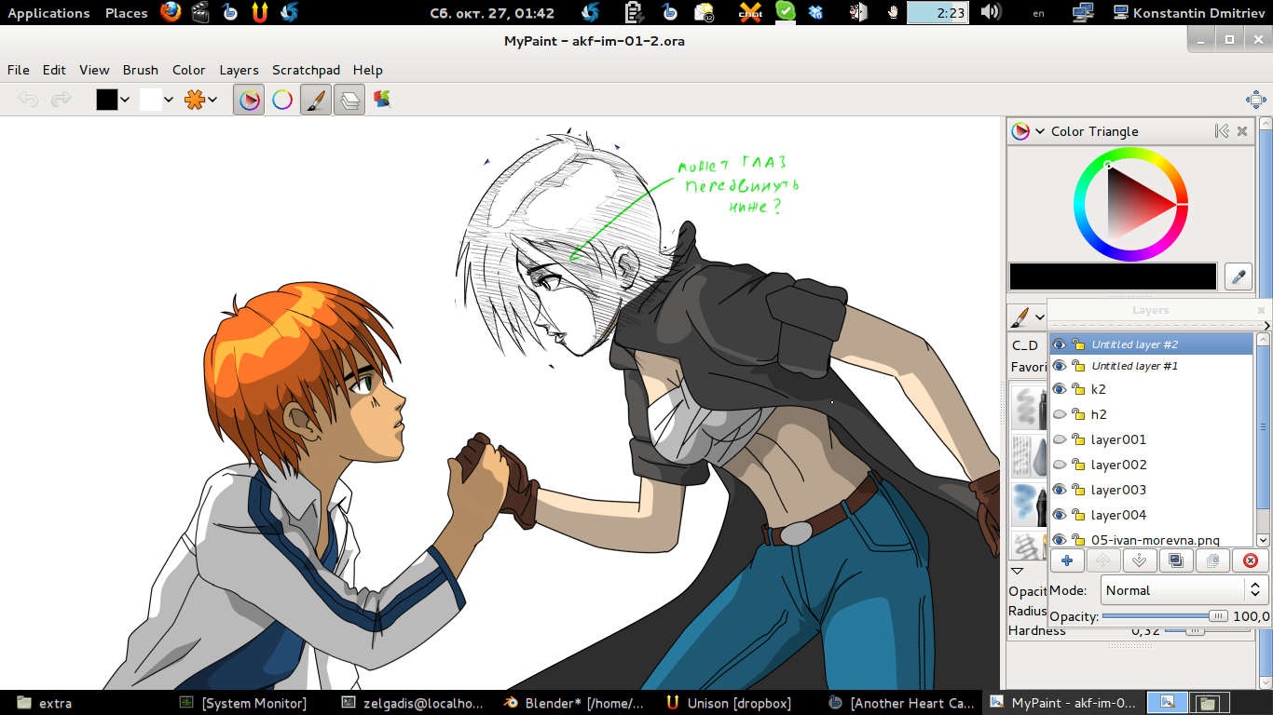The image size is (1273, 715).
Task: Open the Color Triangle panel toggle in toolbar
Action: (x=250, y=100)
